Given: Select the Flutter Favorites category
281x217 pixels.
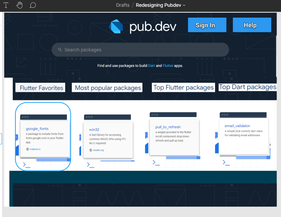Looking at the screenshot, I should (x=40, y=87).
